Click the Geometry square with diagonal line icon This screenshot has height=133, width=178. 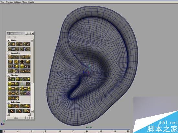[x=16, y=62]
